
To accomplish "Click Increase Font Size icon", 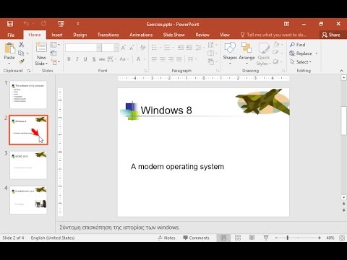I will tap(124, 48).
